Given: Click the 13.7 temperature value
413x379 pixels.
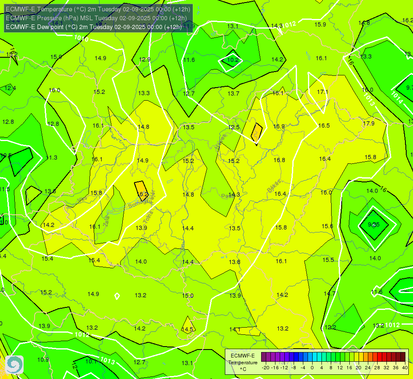Looking at the screenshot, I should 233,93.
